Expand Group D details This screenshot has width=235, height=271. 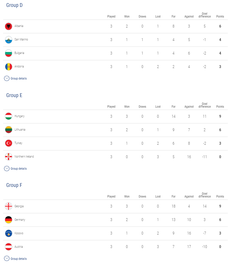click(x=15, y=78)
